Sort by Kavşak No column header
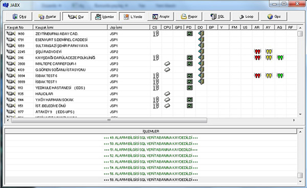 19,27
